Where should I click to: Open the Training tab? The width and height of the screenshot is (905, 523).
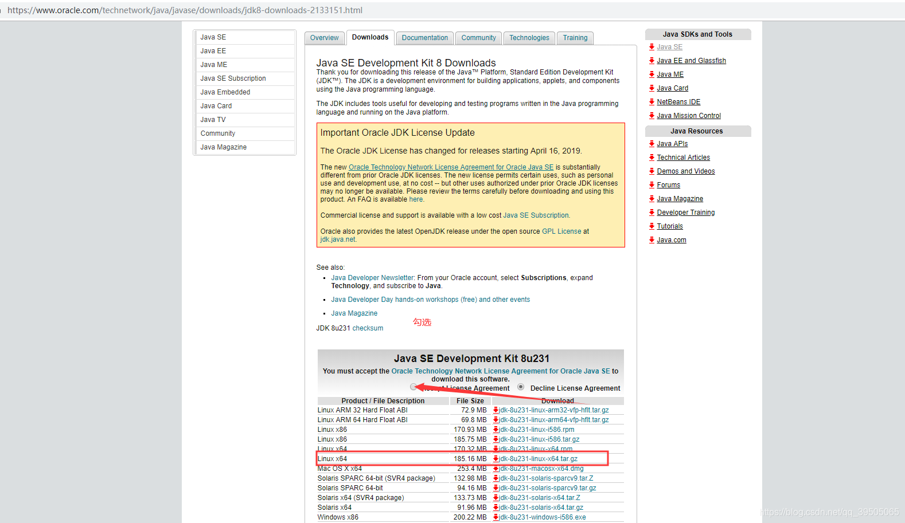pyautogui.click(x=575, y=38)
